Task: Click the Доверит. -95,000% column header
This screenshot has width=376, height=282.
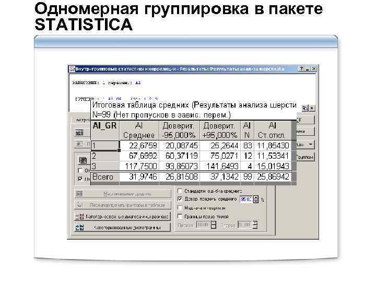Action: [x=179, y=130]
